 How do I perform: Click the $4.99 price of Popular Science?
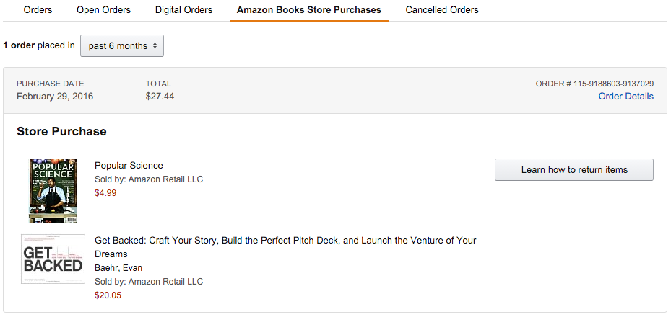click(x=105, y=193)
